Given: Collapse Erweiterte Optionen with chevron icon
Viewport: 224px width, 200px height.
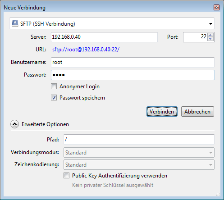Looking at the screenshot, I should tap(14, 124).
